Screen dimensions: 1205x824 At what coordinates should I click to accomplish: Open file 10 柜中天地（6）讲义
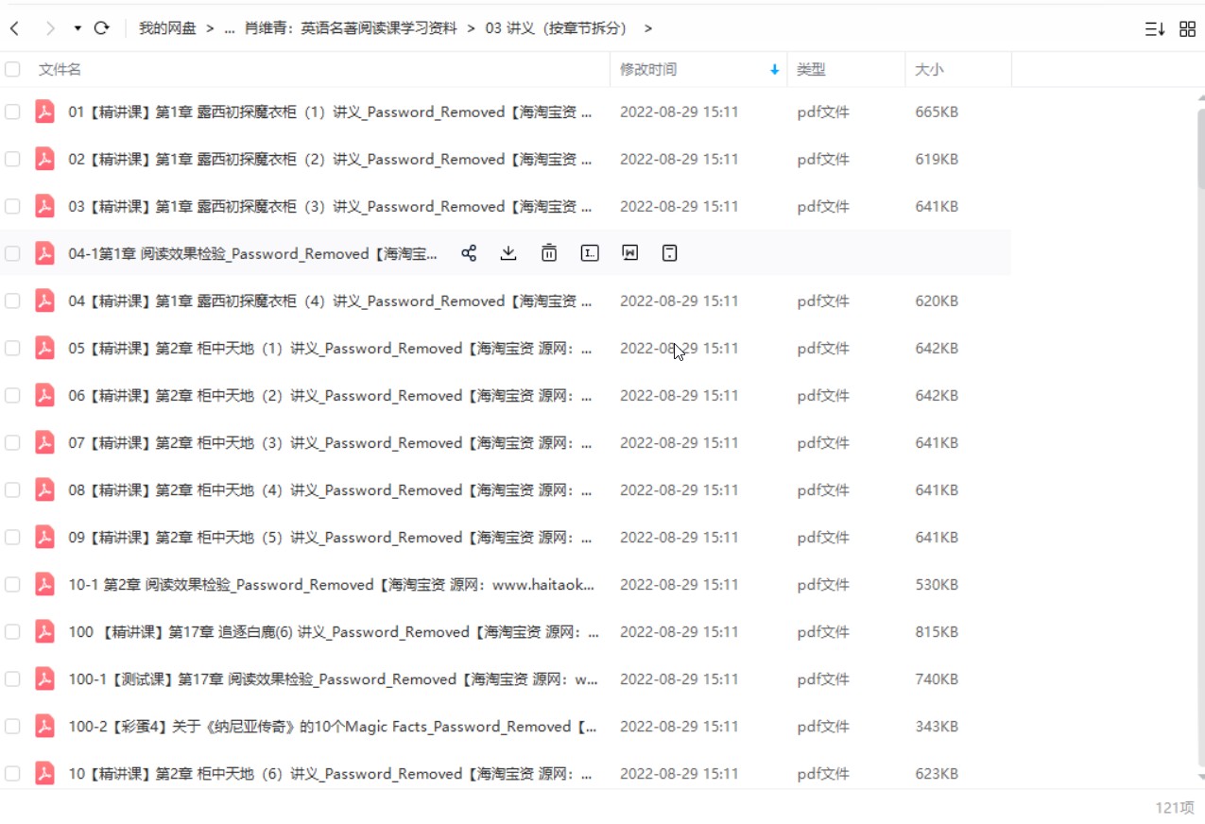click(x=331, y=773)
